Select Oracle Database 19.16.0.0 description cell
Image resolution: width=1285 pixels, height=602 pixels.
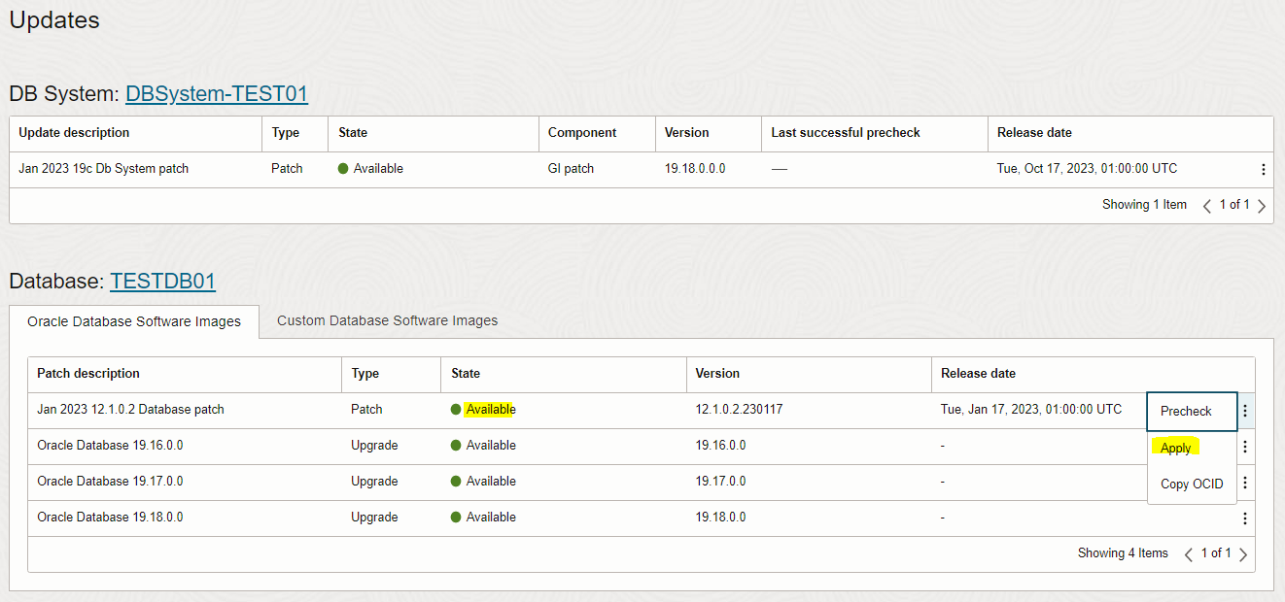point(110,446)
